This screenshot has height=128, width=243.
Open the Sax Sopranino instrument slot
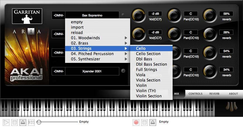[x=92, y=15]
